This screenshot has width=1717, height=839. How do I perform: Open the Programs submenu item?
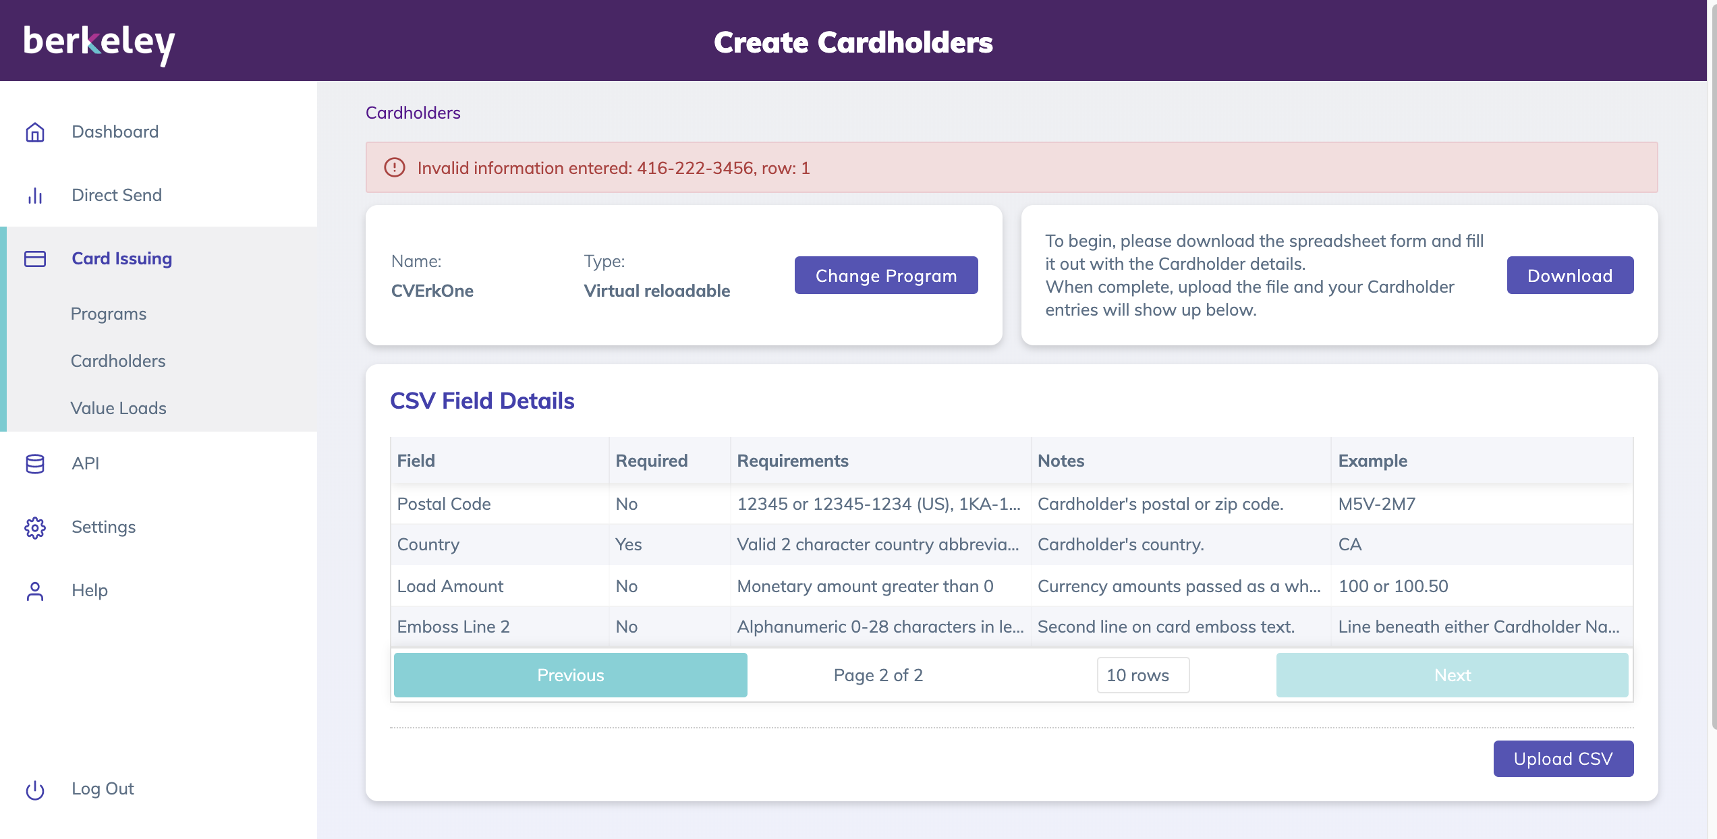(x=109, y=314)
